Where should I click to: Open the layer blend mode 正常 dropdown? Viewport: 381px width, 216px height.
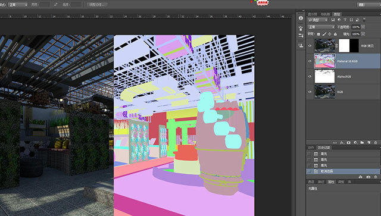coord(321,27)
